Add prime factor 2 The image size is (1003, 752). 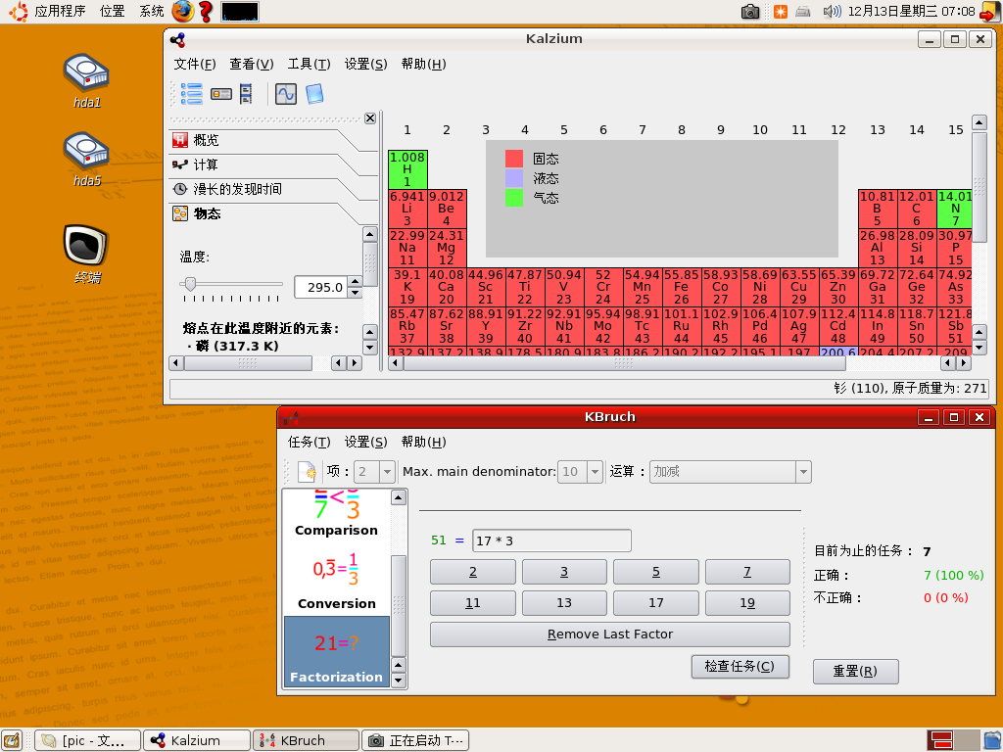tap(473, 572)
